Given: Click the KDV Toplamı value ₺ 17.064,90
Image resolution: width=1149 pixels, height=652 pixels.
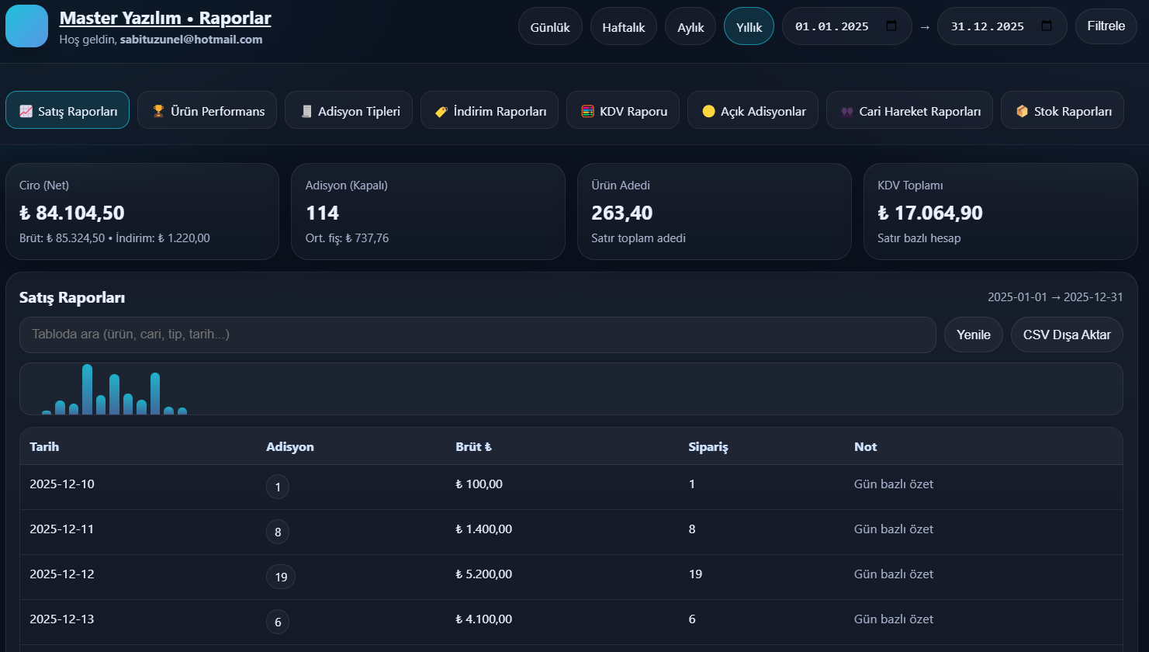Looking at the screenshot, I should [930, 213].
